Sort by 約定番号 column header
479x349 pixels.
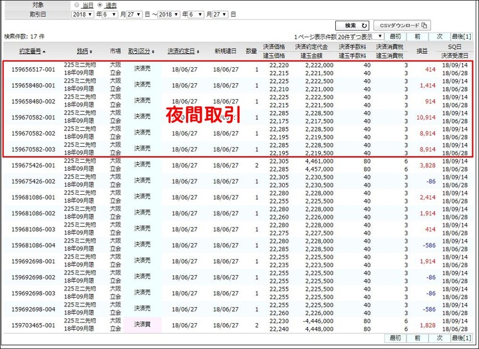pos(32,51)
